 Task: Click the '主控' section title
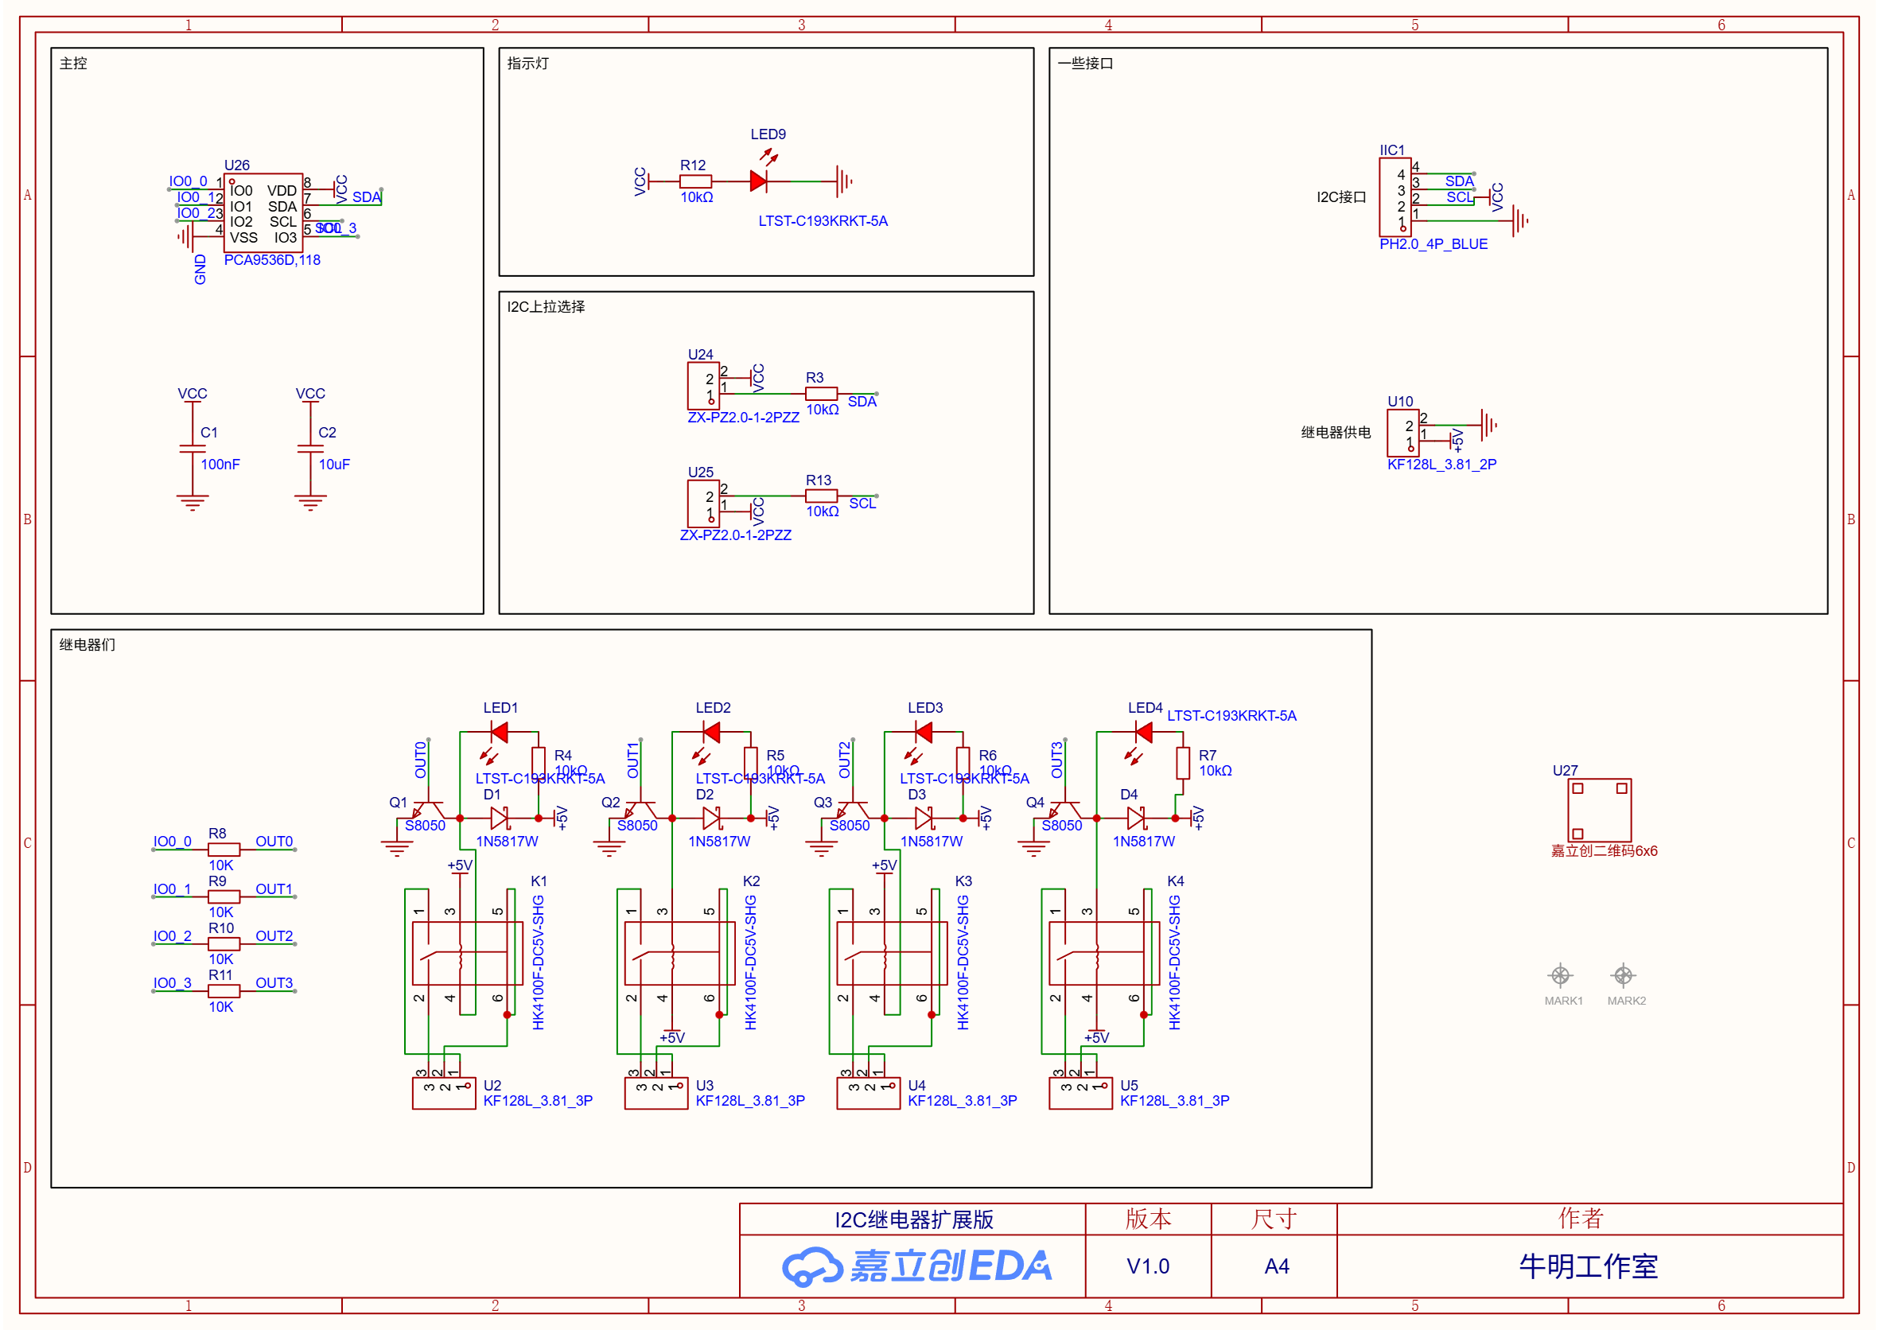pyautogui.click(x=73, y=63)
